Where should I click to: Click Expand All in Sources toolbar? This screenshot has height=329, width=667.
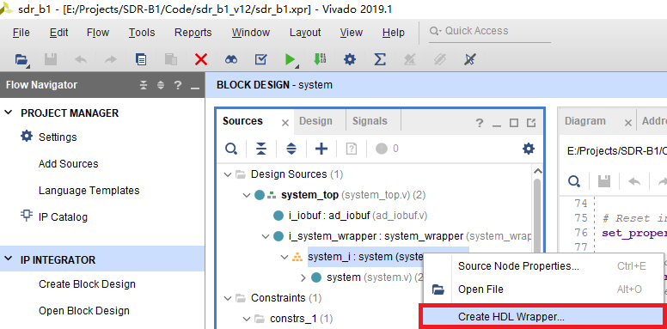pyautogui.click(x=291, y=149)
